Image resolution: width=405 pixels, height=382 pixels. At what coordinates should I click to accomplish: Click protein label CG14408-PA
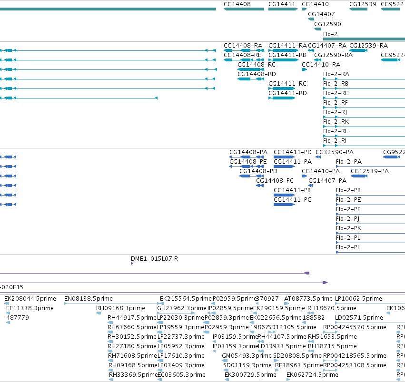tap(248, 152)
